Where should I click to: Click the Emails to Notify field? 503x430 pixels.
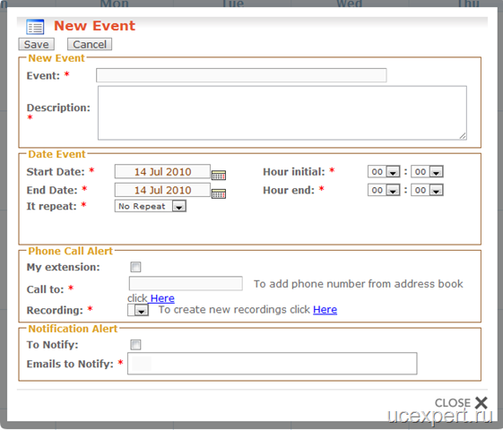(x=273, y=364)
